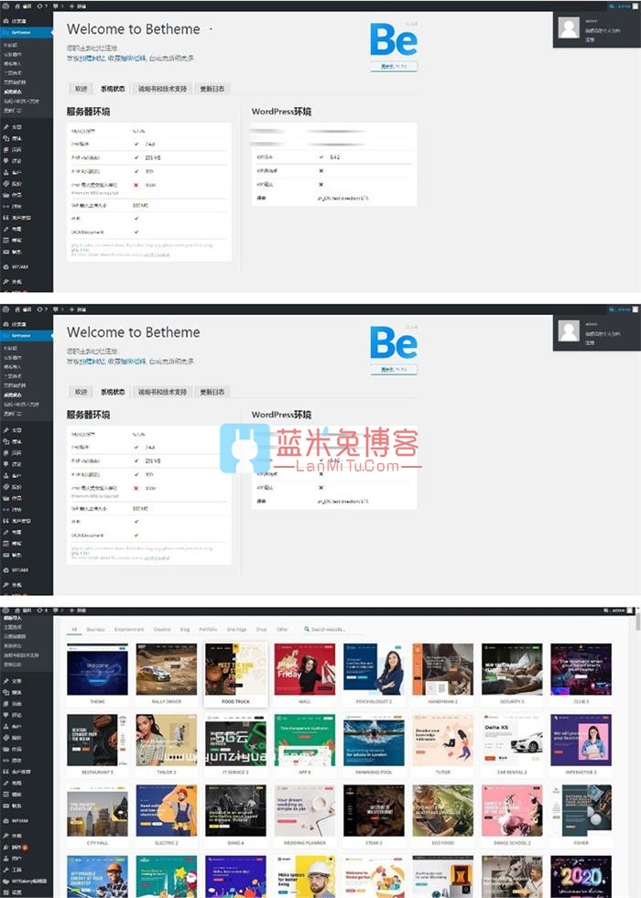Open Posts pin icon in website library sidebar
Screen dimensions: 641x898
point(6,681)
